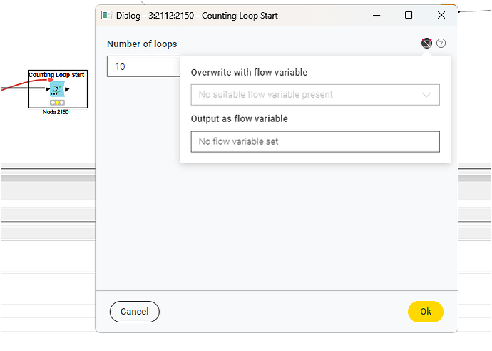The width and height of the screenshot is (492, 351).
Task: Click the Node 2150 label
Action: point(57,112)
